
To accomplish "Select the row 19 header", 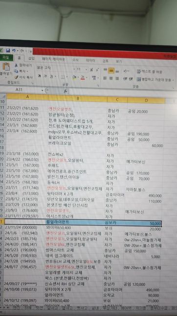I will (2, 154).
